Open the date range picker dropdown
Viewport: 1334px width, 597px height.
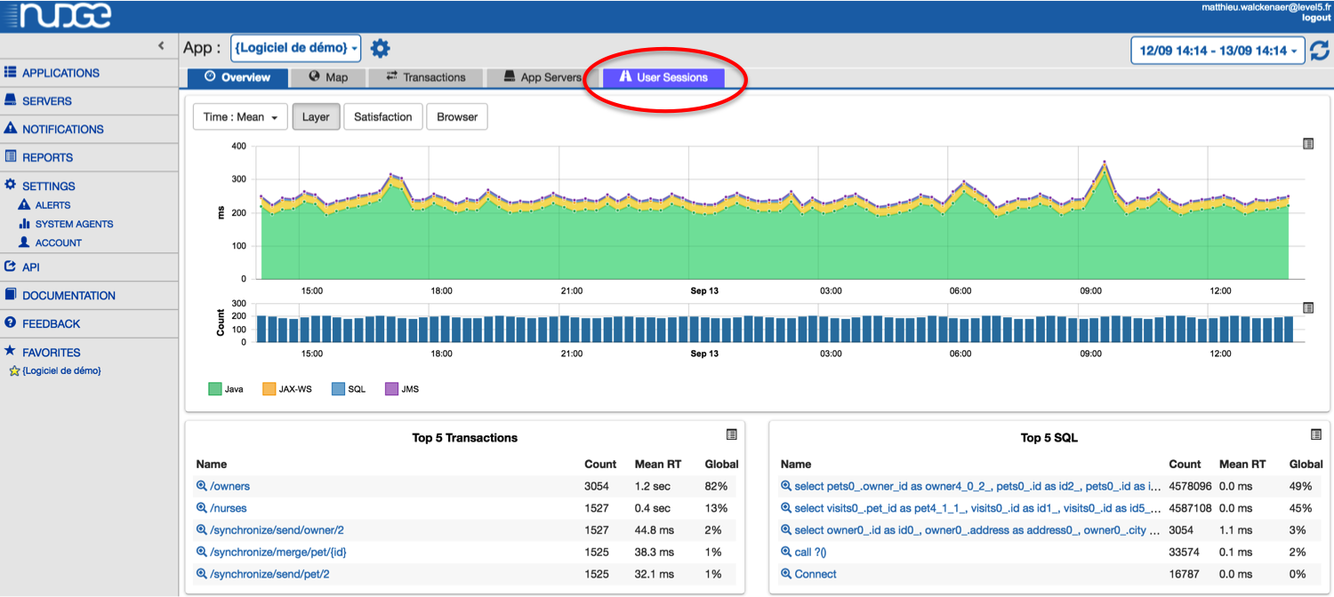[x=1217, y=51]
